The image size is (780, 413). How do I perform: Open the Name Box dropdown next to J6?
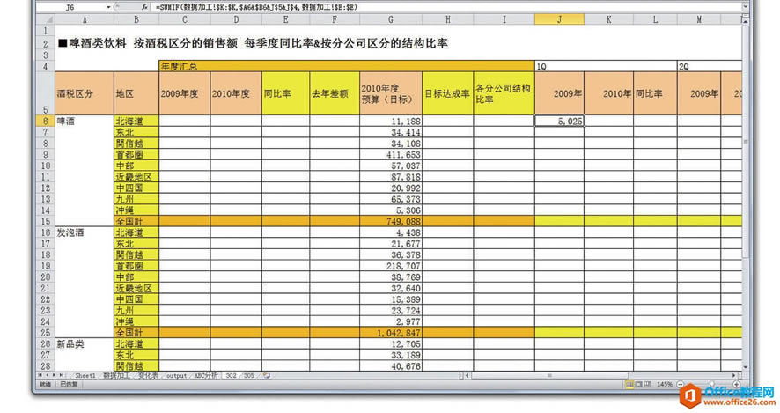click(x=108, y=7)
